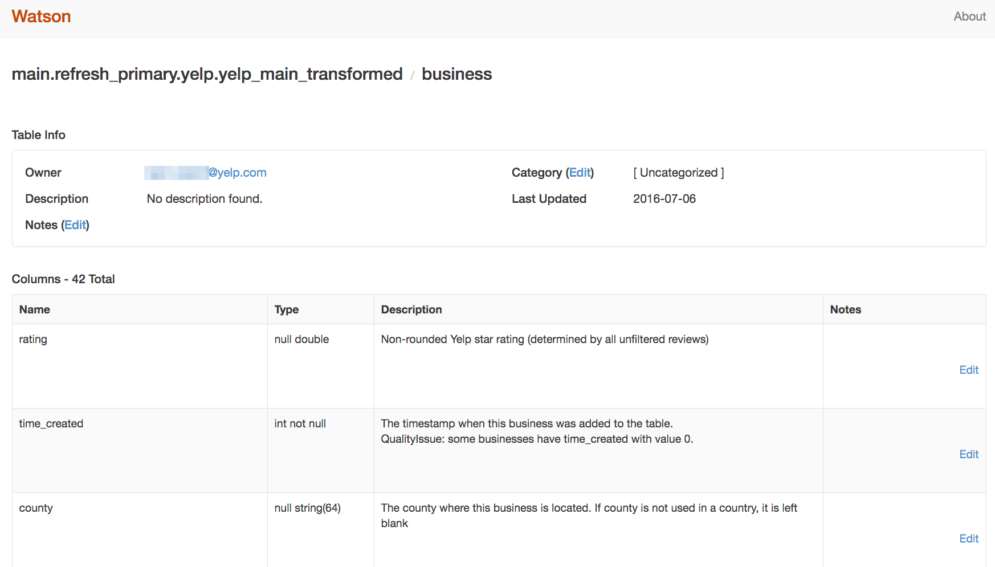Edit notes for the time_created column
995x567 pixels.
tap(968, 454)
